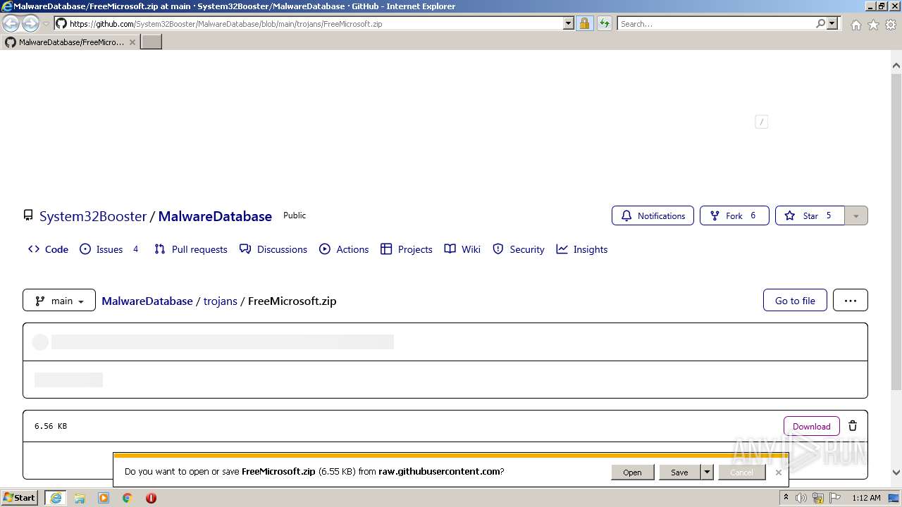Open the System32Booster owner link
902x507 pixels.
[93, 216]
